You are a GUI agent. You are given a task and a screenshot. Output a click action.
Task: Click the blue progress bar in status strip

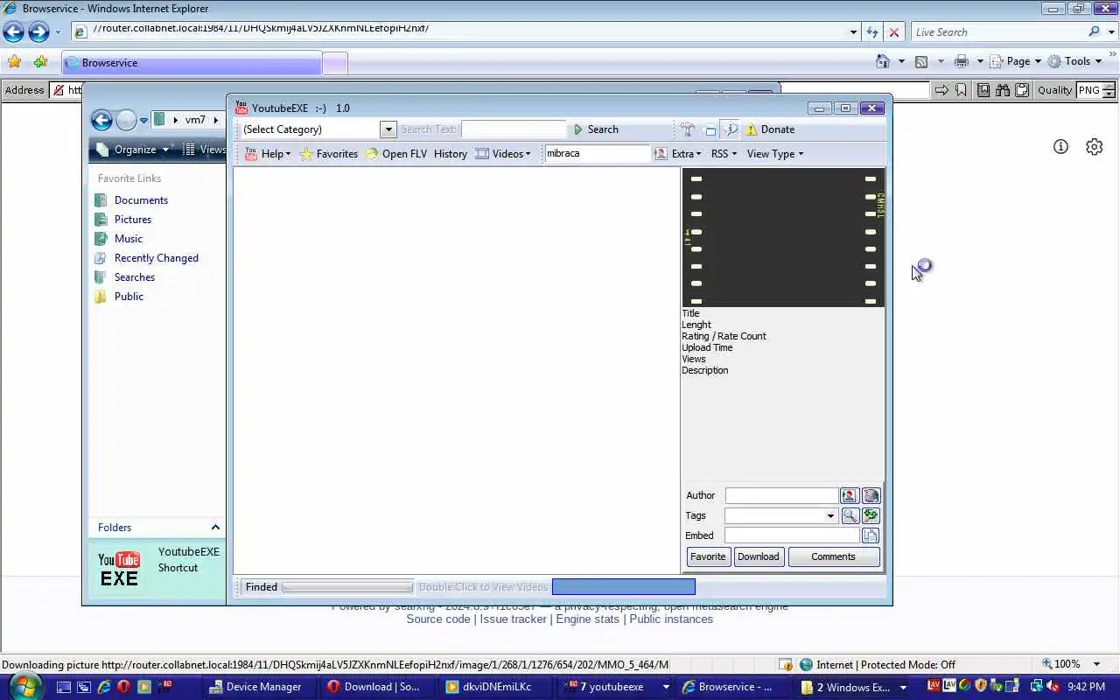(624, 587)
